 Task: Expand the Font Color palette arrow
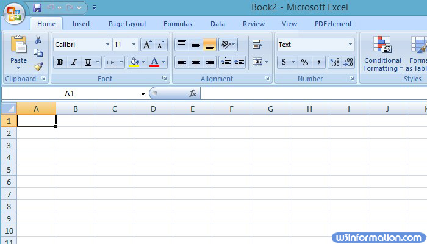point(164,62)
